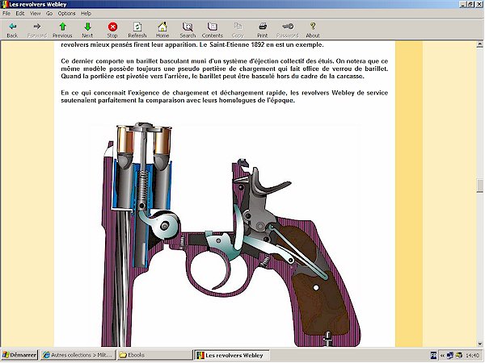Open the Edit menu
This screenshot has height=363, width=485.
tap(20, 14)
